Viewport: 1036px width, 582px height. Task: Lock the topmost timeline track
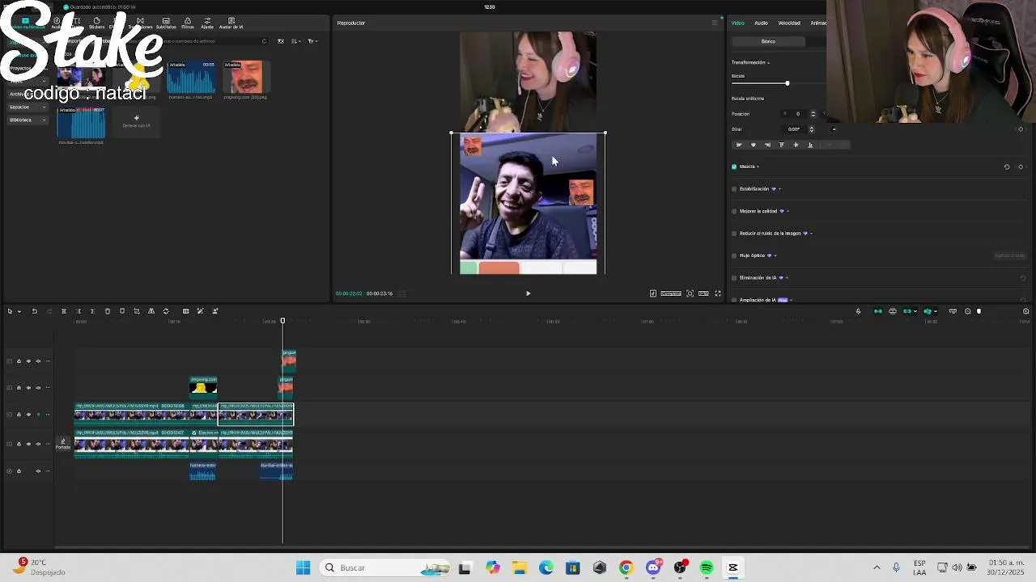coord(19,361)
